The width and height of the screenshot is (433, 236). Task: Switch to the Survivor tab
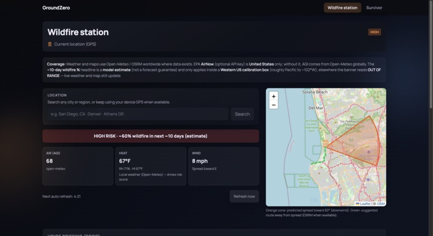[374, 8]
